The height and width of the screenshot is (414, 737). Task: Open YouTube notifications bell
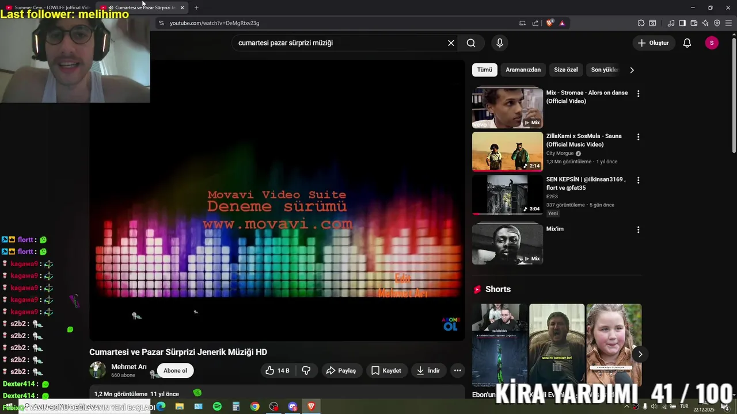[687, 43]
